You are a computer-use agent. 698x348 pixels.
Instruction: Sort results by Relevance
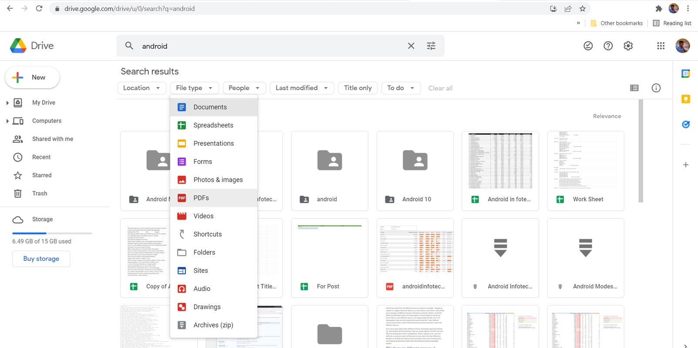[x=607, y=116]
